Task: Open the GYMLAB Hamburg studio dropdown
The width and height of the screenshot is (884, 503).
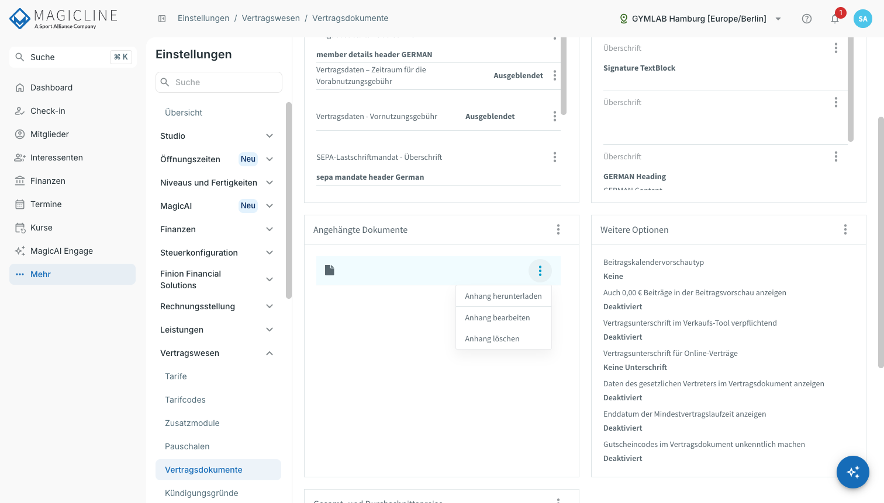Action: [x=700, y=19]
